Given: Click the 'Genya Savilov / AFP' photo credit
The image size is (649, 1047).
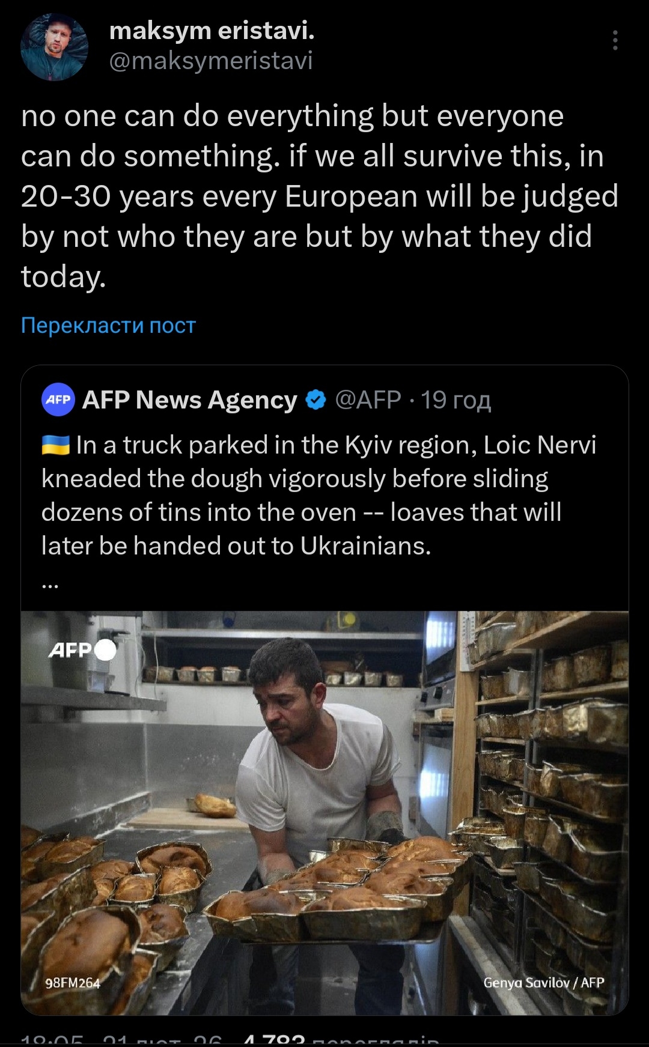Looking at the screenshot, I should (x=543, y=983).
